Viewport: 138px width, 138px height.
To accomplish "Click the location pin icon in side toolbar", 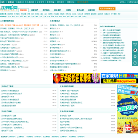I will [x=135, y=56].
